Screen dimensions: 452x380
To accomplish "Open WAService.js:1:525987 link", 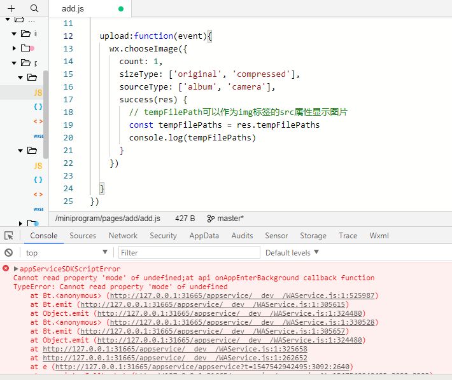I will (242, 295).
